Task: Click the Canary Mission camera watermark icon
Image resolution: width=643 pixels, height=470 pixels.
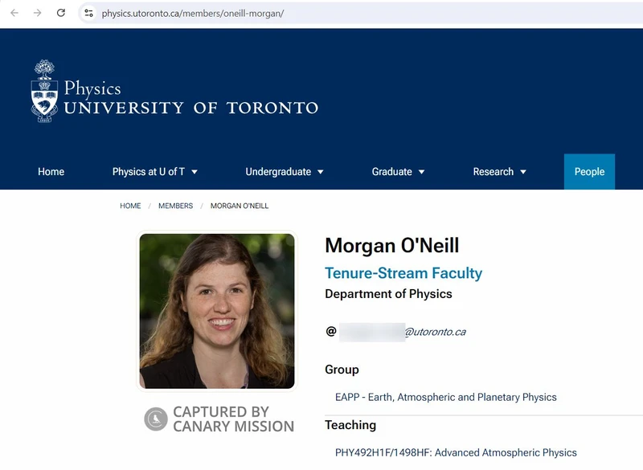Action: 155,419
